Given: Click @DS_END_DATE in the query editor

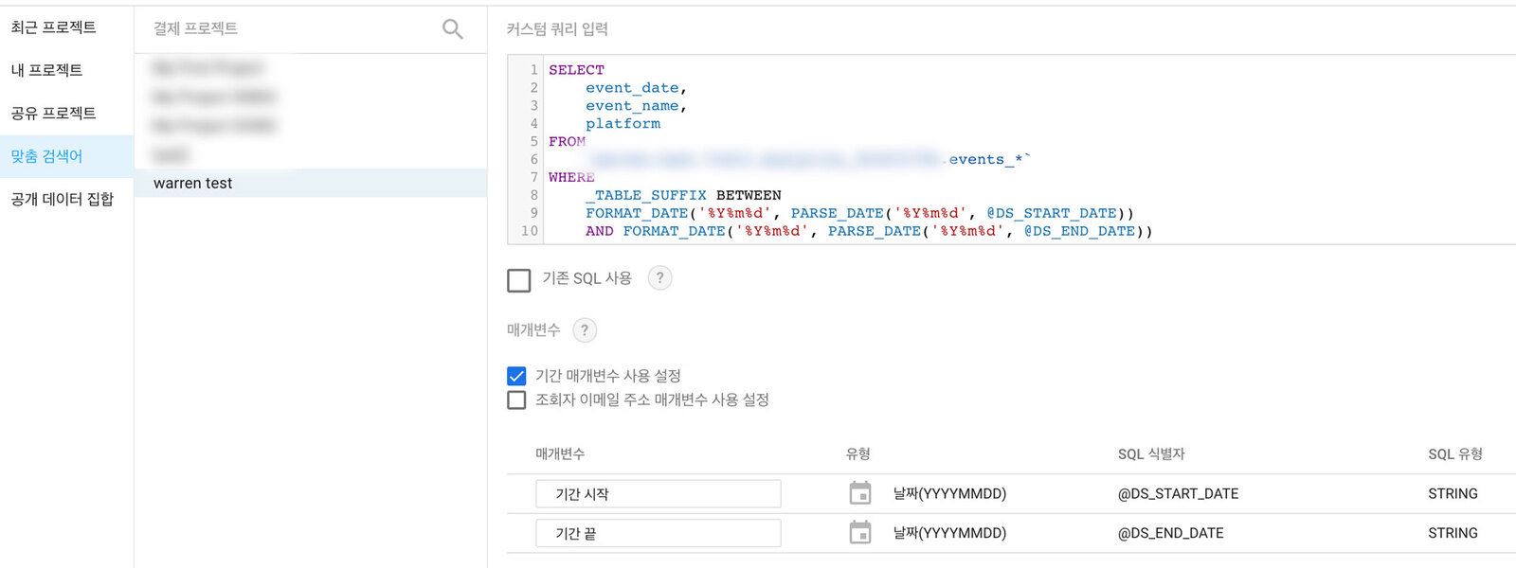Looking at the screenshot, I should 1079,232.
